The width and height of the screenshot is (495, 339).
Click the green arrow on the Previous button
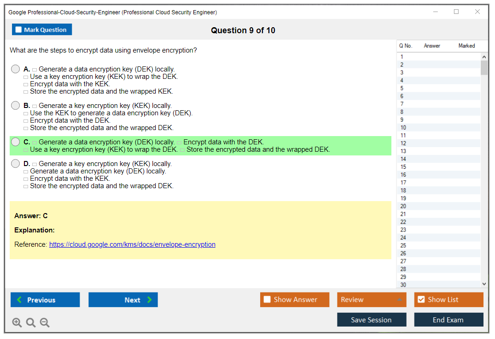coord(19,300)
